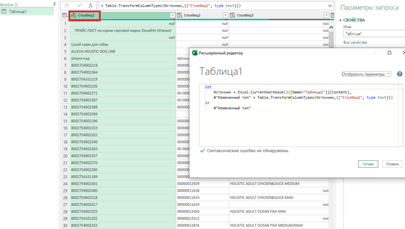The height and width of the screenshot is (229, 405).
Task: Click the Готово button
Action: click(368, 164)
